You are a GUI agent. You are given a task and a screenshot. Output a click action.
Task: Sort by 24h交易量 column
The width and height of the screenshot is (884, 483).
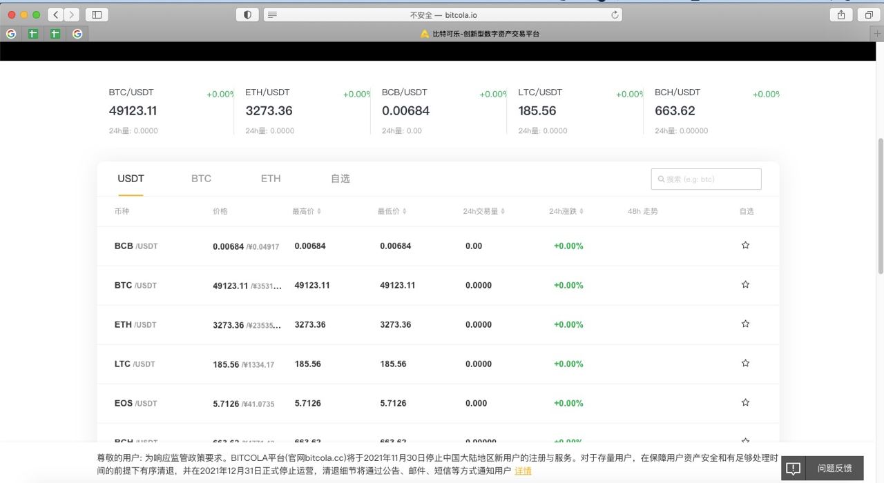pyautogui.click(x=484, y=211)
